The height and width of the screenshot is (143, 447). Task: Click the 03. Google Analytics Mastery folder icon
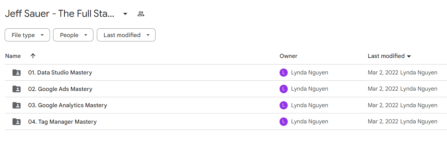pyautogui.click(x=17, y=105)
